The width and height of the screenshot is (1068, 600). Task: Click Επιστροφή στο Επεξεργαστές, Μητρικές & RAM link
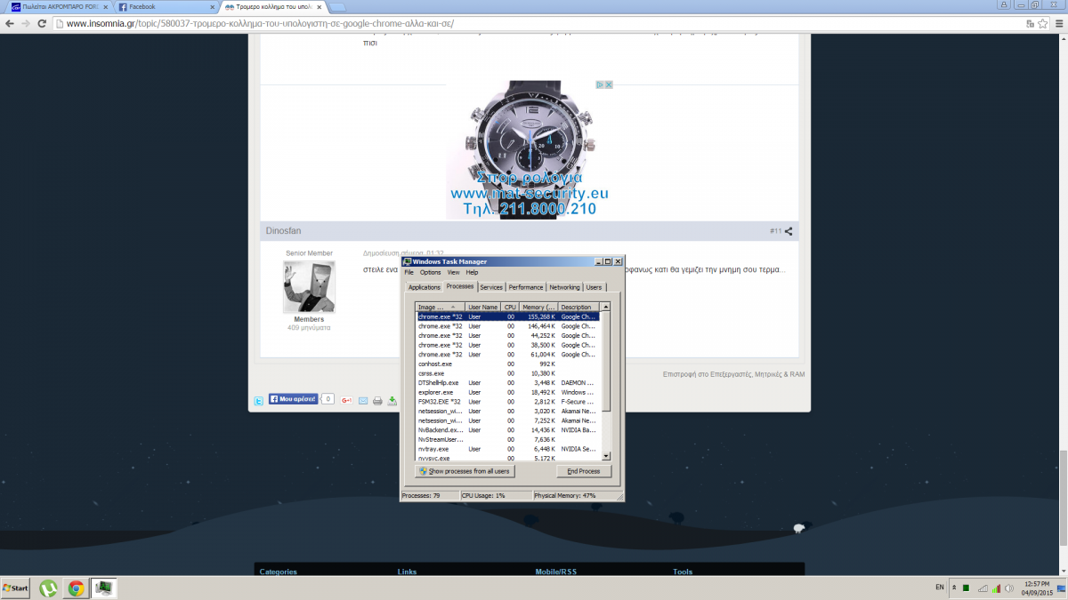click(x=733, y=374)
